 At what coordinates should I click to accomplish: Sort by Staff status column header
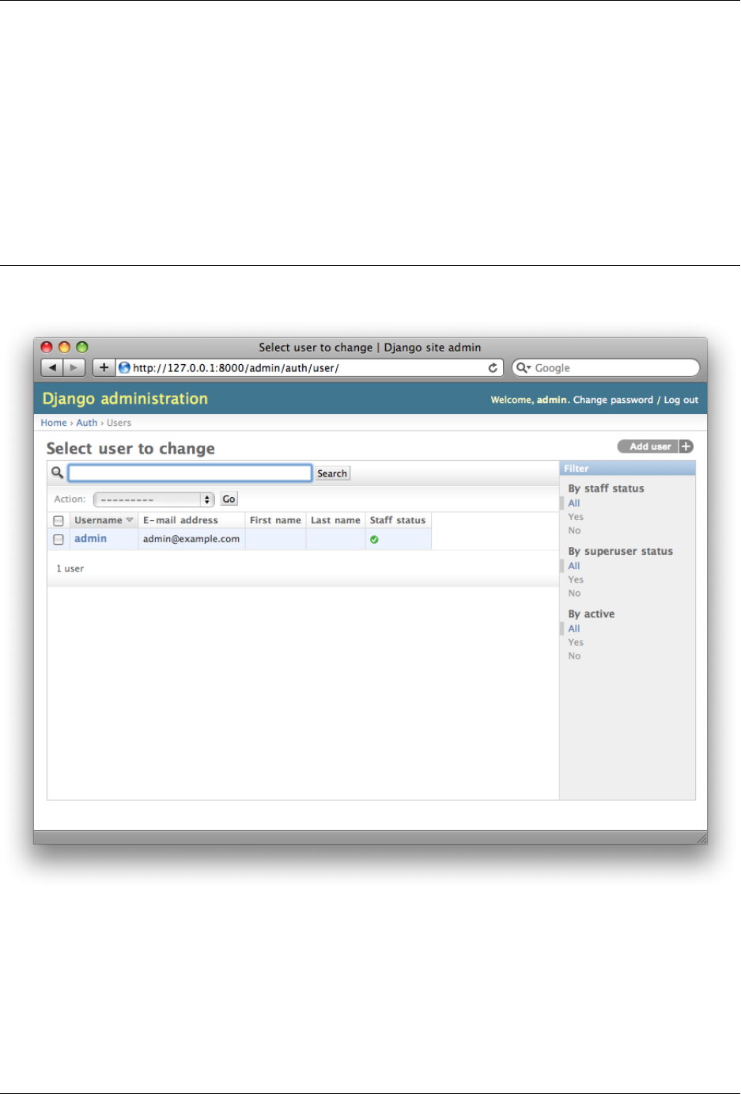[x=398, y=520]
